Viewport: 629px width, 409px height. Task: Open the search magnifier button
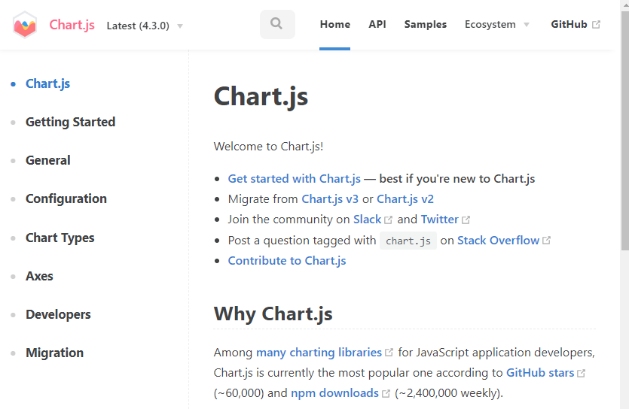click(277, 24)
